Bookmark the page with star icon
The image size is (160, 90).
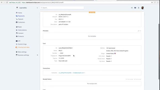[x=152, y=2]
